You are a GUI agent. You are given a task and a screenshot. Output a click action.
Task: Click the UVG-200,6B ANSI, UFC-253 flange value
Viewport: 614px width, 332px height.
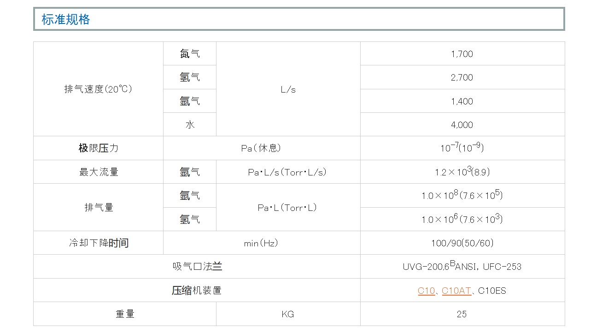(462, 267)
